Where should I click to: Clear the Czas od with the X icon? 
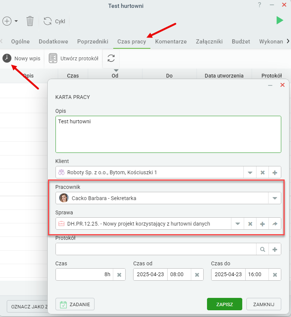point(197,275)
